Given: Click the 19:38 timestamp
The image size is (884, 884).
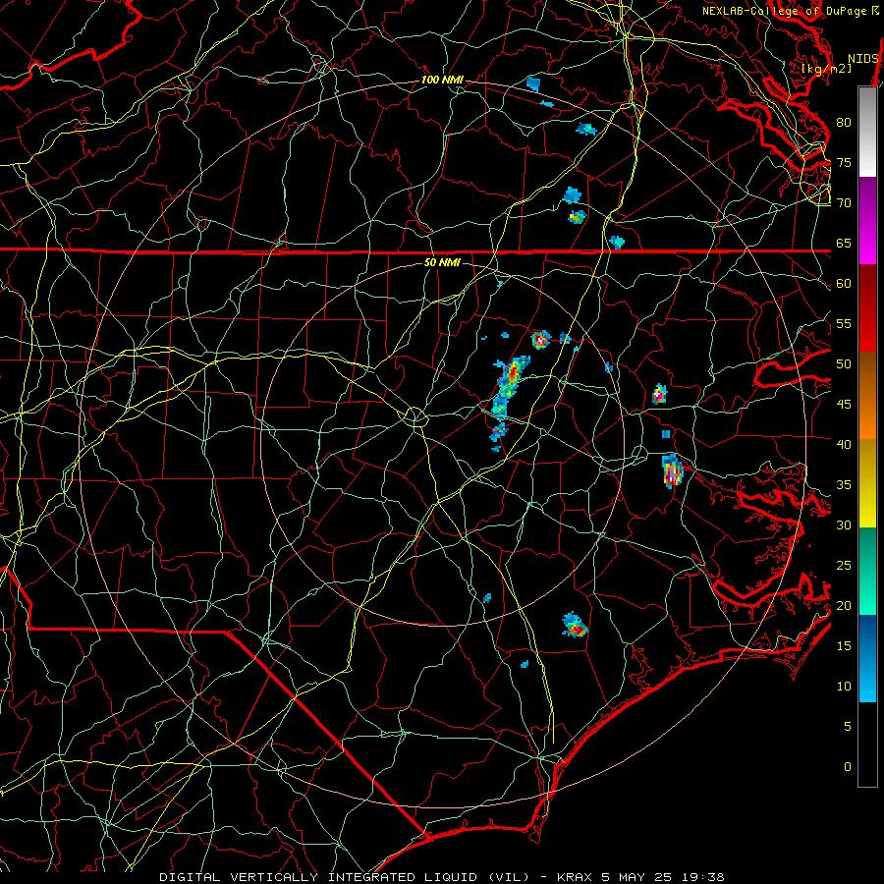Looking at the screenshot, I should [x=702, y=877].
